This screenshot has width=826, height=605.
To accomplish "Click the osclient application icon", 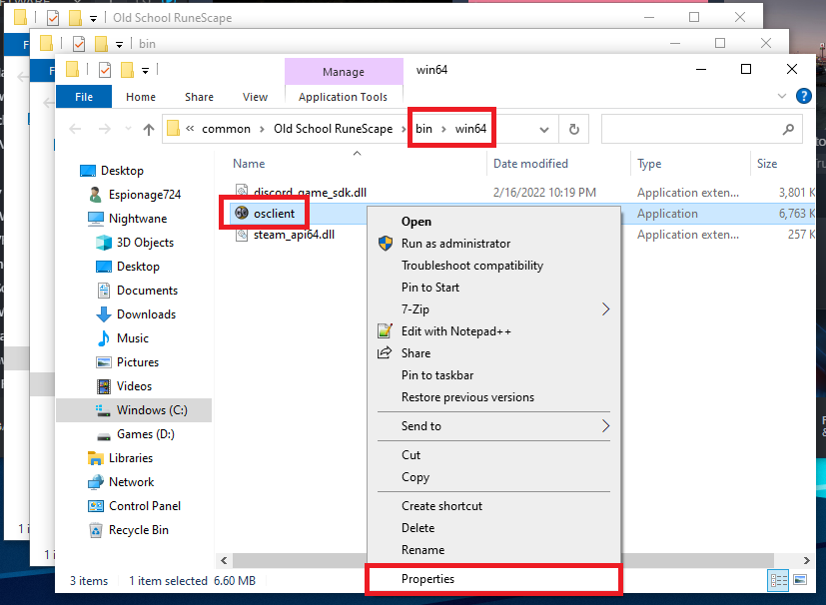I will click(242, 214).
